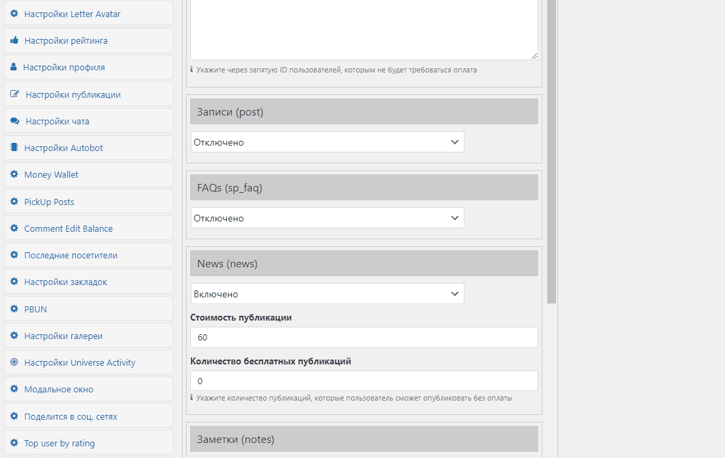
Task: Click the Top user by rating link
Action: coord(60,443)
